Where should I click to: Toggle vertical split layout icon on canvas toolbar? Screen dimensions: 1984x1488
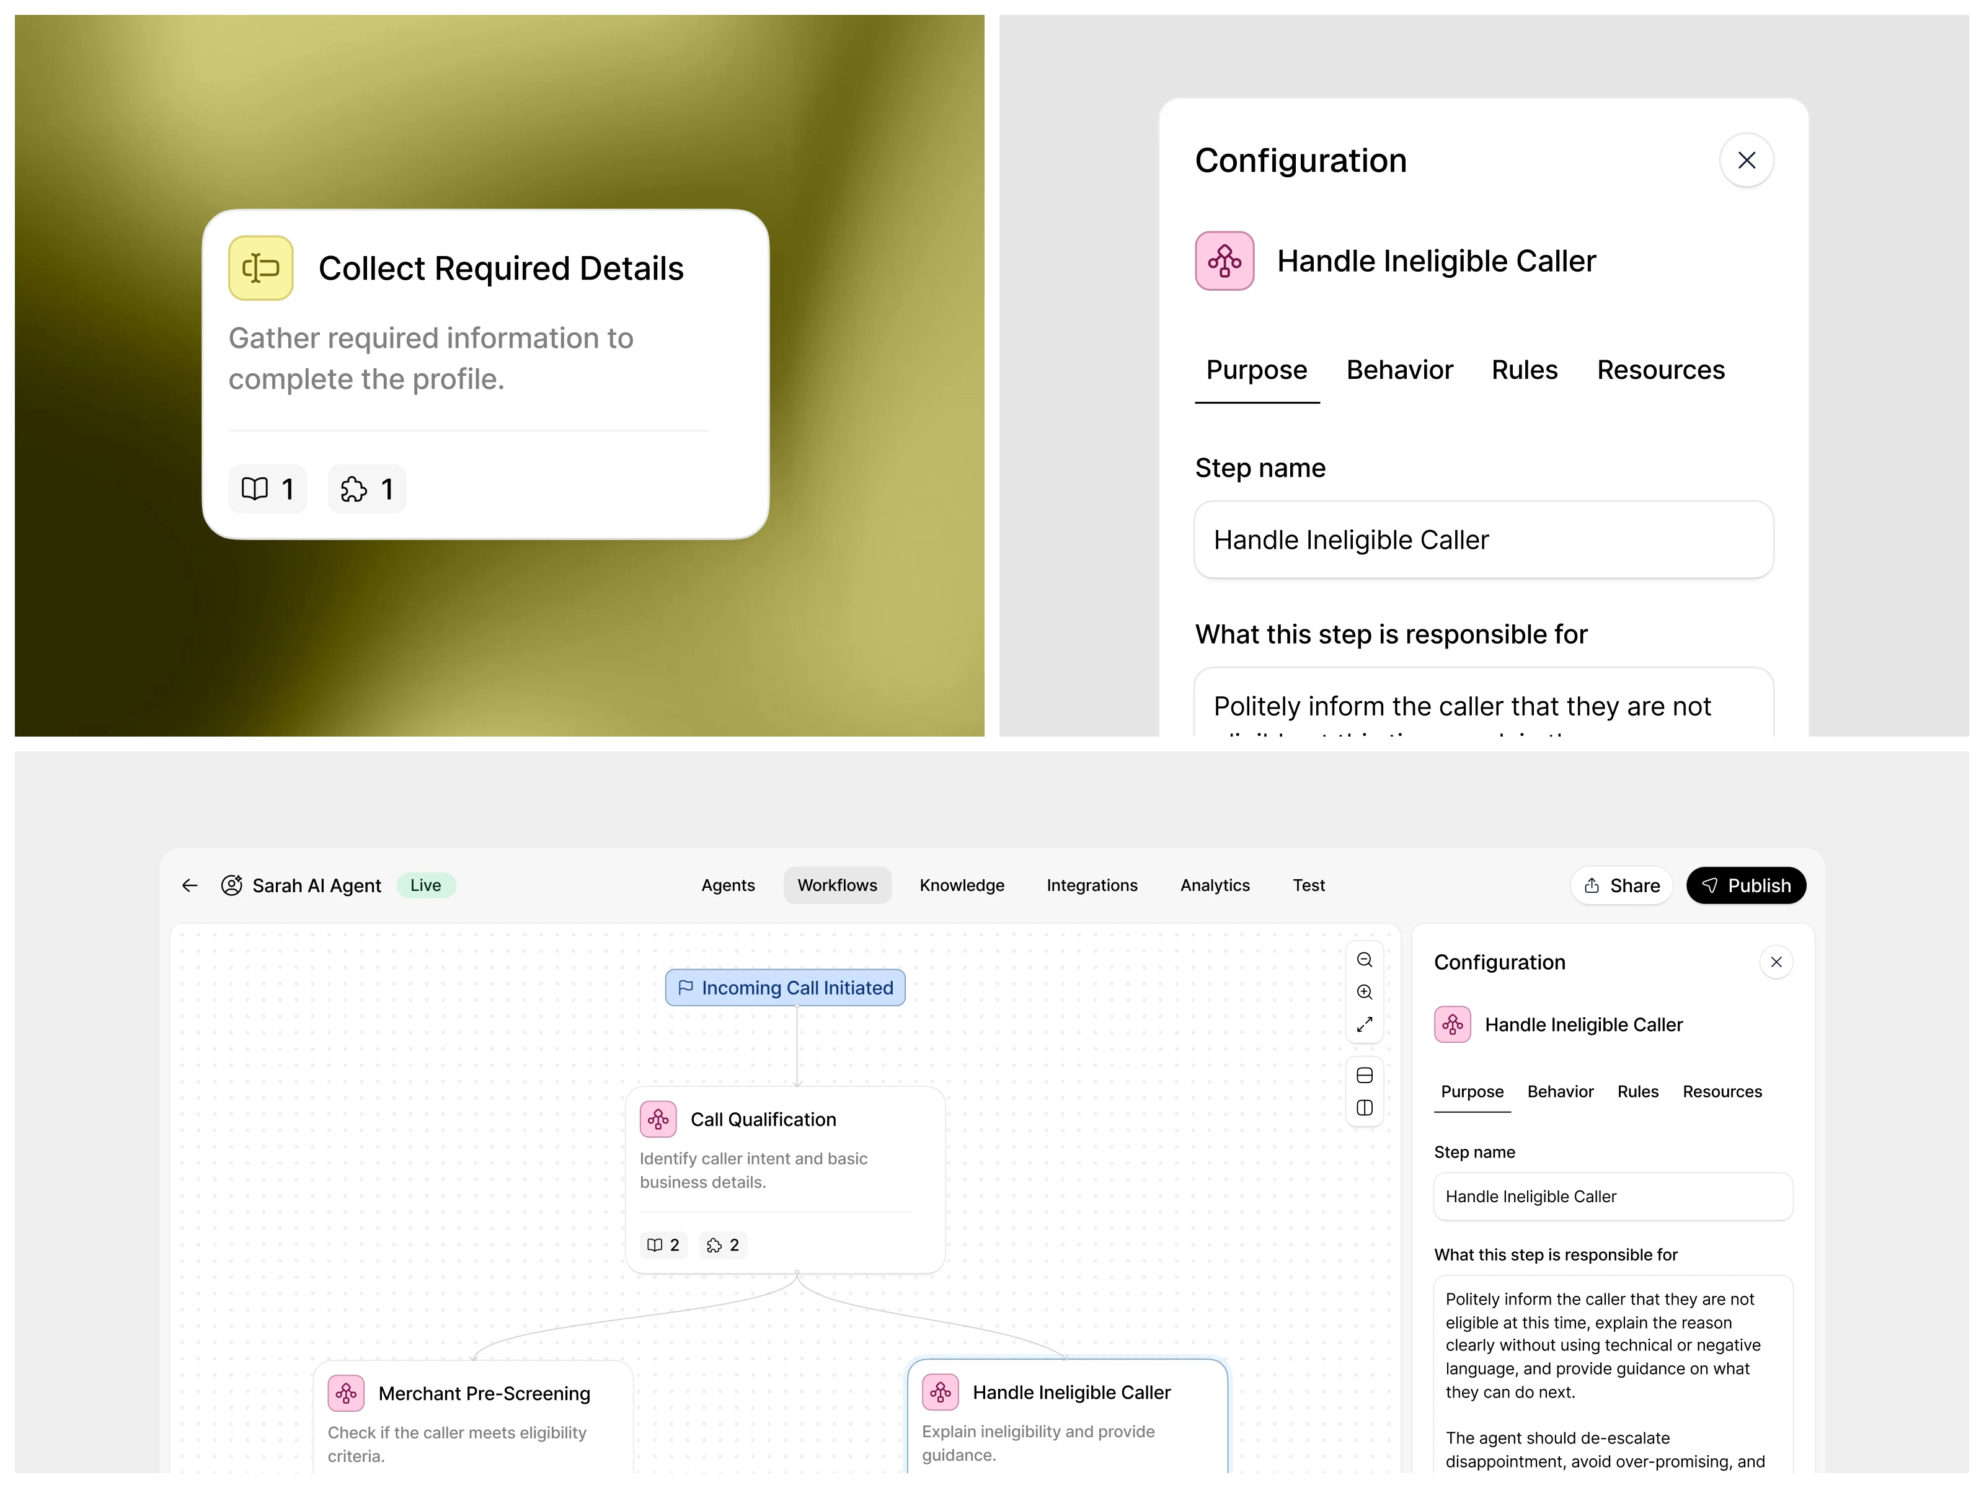coord(1364,1108)
